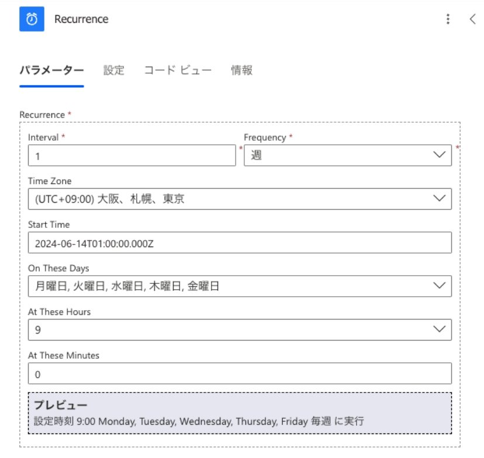Open the On These Days dropdown

(240, 286)
